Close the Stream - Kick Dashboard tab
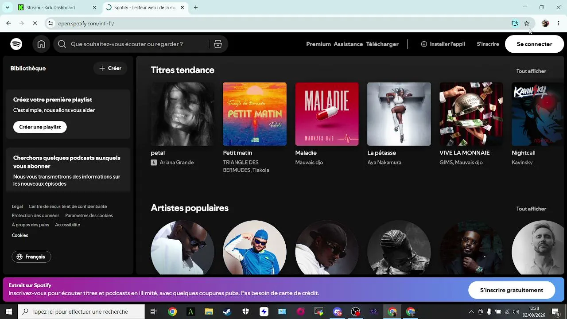This screenshot has height=319, width=567. click(x=94, y=8)
